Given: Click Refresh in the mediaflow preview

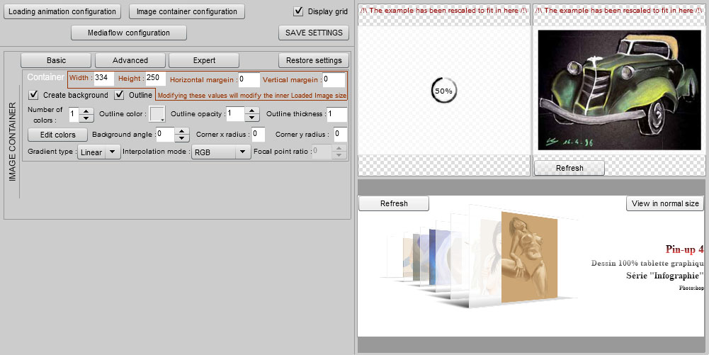Looking at the screenshot, I should [x=394, y=203].
